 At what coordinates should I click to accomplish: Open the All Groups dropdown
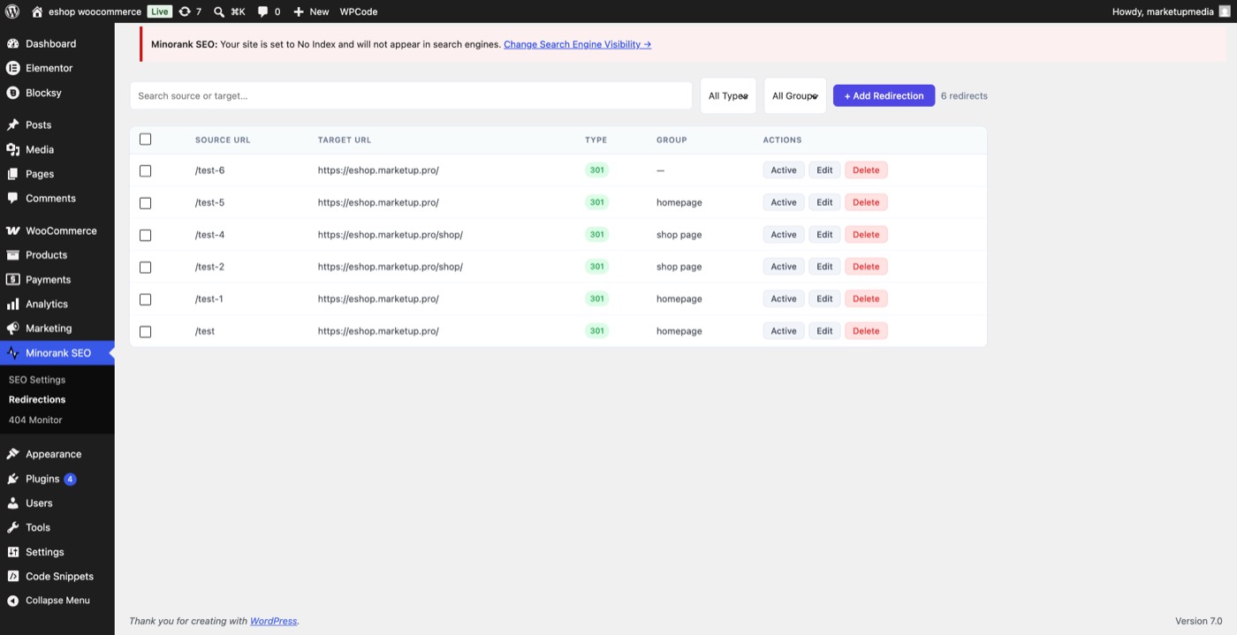pos(795,95)
